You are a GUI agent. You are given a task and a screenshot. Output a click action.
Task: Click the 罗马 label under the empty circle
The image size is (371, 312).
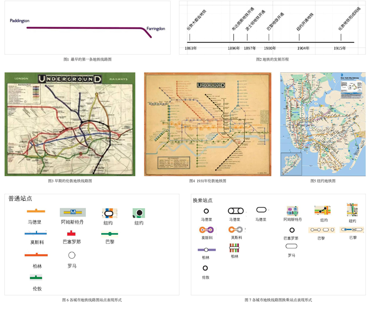click(x=72, y=266)
